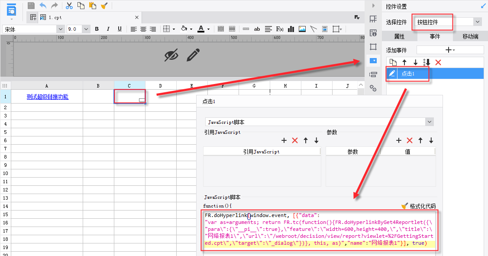
Task: Insert a formula with the F(x) icon
Action: click(279, 29)
